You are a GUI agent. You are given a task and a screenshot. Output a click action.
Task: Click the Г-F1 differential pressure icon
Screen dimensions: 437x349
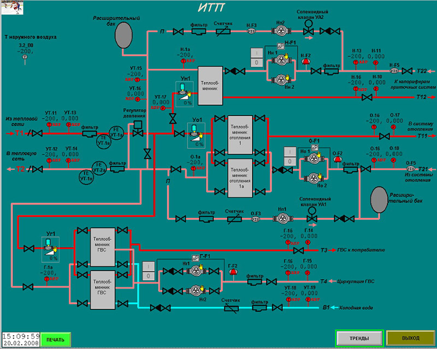(196, 258)
